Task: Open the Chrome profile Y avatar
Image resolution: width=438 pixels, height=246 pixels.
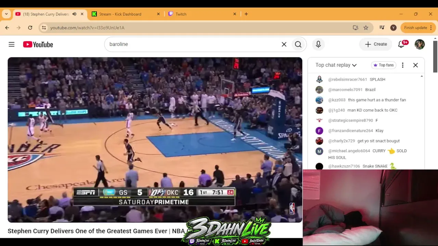Action: coord(394,28)
